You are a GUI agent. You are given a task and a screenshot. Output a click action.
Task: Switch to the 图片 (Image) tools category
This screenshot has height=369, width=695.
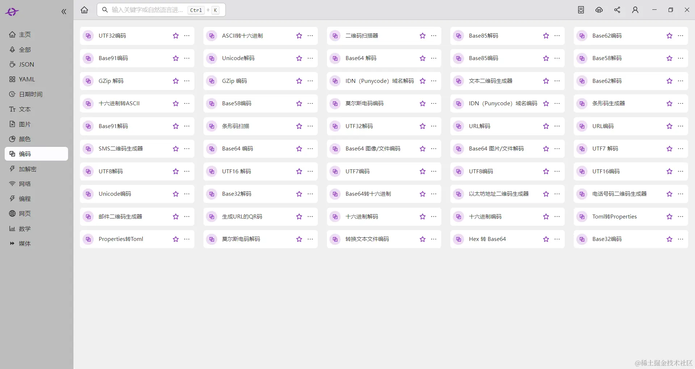(x=25, y=124)
